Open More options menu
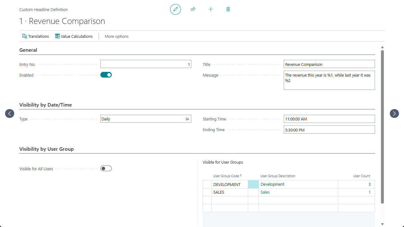404x227 pixels. 116,36
